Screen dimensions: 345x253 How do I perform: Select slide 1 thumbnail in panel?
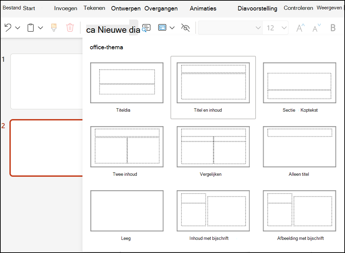(46, 81)
